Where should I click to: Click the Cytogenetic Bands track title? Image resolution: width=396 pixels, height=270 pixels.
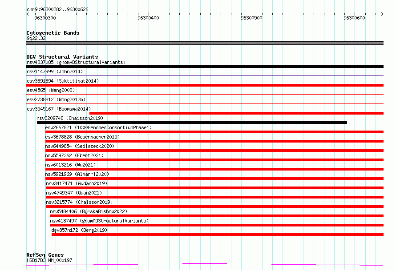pyautogui.click(x=53, y=33)
